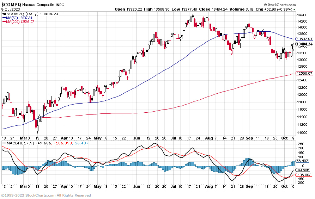Click the Aug label on price chart axis
This screenshot has width=315, height=199.
point(209,138)
